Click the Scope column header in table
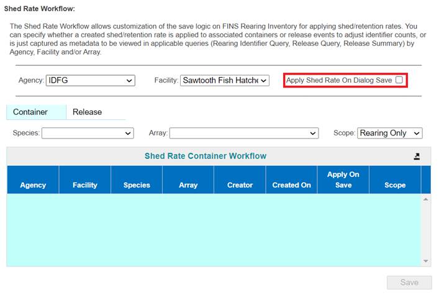 pos(395,185)
